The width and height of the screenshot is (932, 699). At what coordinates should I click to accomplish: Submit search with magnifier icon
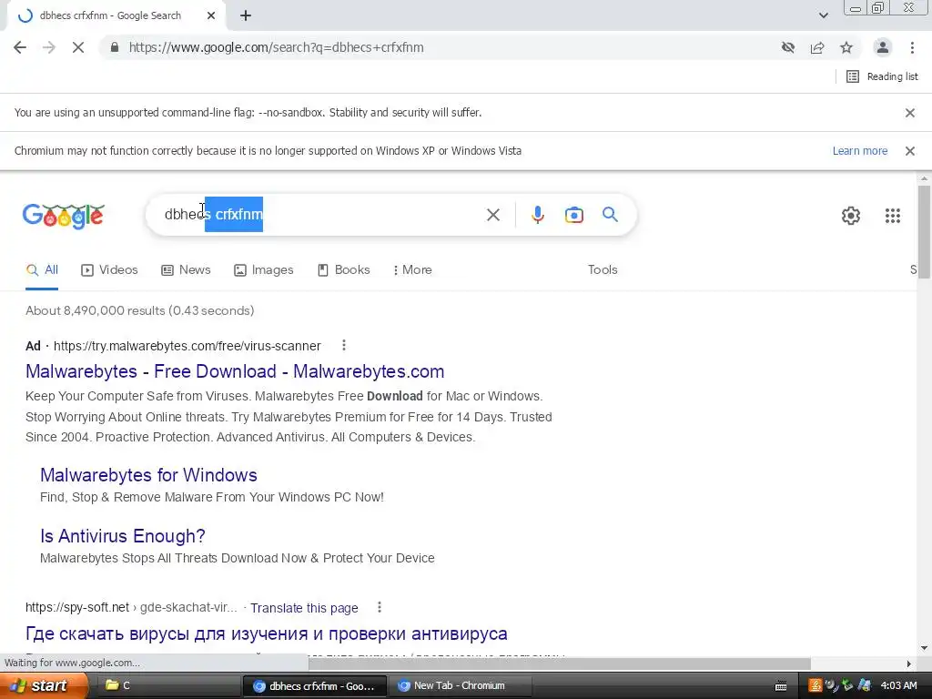[x=610, y=214]
